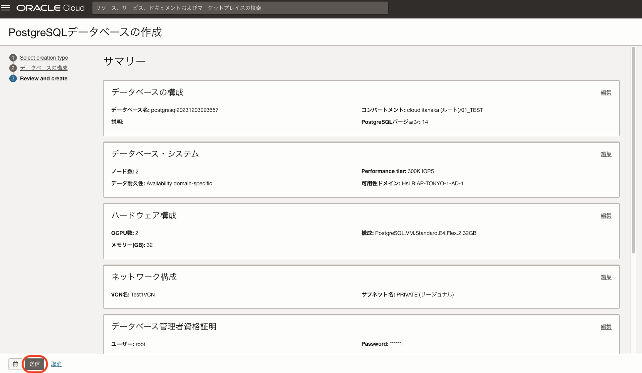Go to データベースの構成 step link
Screen dimensions: 642x373
[44, 68]
